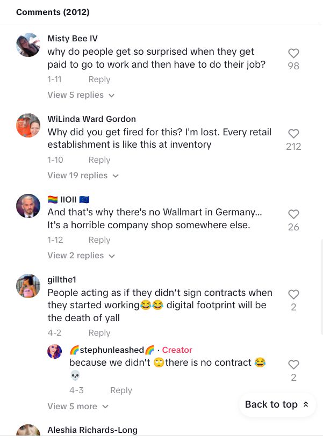Expand View 19 replies thread
Screen dimensions: 323x442
click(x=83, y=175)
